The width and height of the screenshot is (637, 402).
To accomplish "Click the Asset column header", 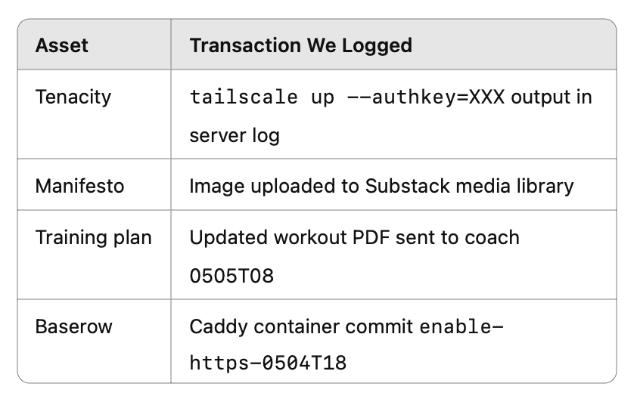I will [x=61, y=45].
